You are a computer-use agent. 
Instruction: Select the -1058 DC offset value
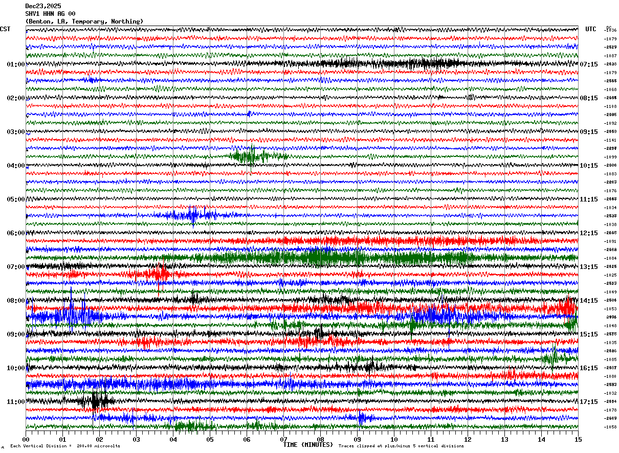tap(610, 427)
